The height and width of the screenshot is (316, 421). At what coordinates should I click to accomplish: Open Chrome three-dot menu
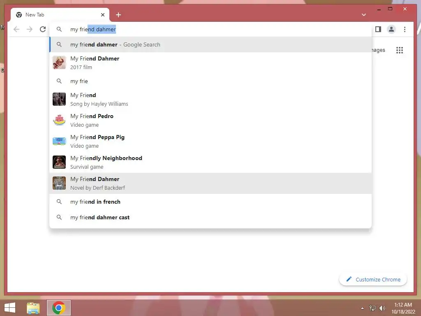point(405,29)
